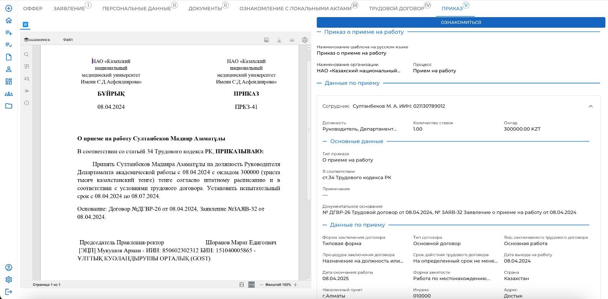Viewport: 608px width, 299px height.
Task: Open the comments panel in document viewer
Action: click(x=26, y=67)
